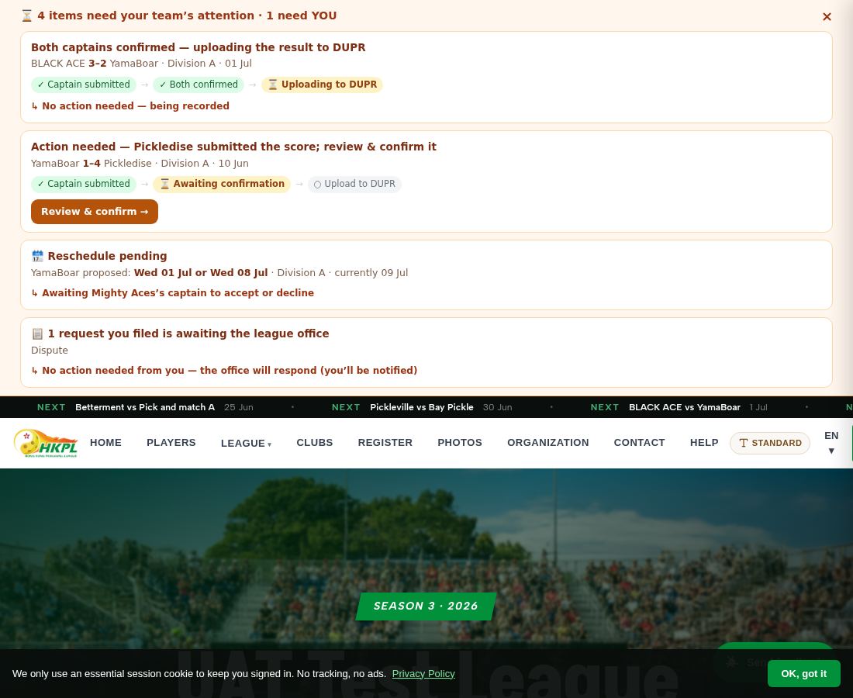Click the '4 items need your team's attention' header

(x=187, y=16)
